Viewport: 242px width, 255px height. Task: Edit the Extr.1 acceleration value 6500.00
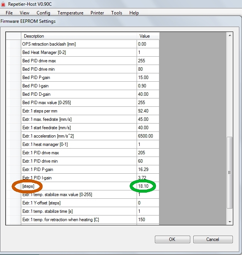tap(148, 136)
